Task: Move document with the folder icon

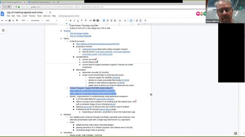Action: click(50, 13)
